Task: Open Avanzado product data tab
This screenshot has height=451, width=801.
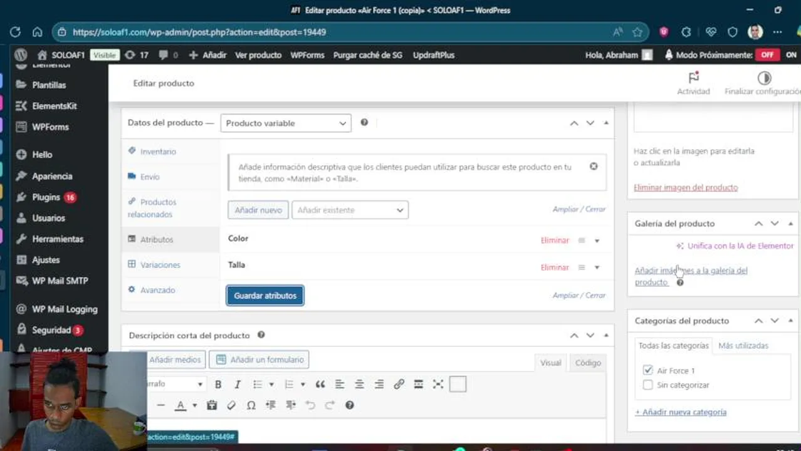Action: pos(157,290)
